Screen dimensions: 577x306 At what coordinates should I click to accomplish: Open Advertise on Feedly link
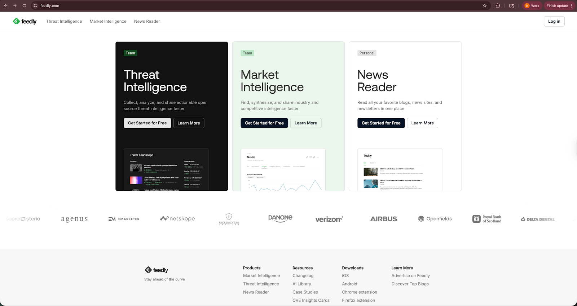point(411,276)
